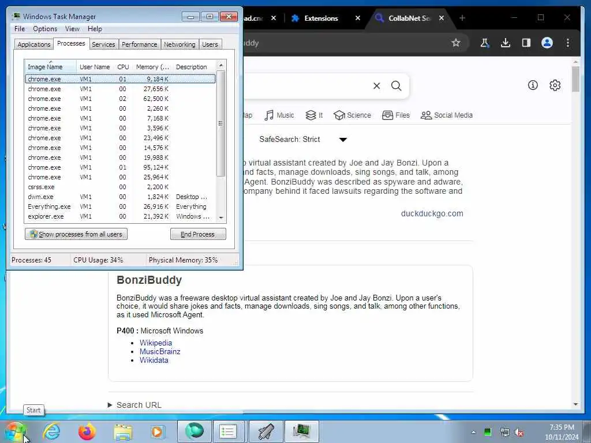Image resolution: width=591 pixels, height=443 pixels.
Task: Open Chrome Labs flask icon
Action: 485,43
